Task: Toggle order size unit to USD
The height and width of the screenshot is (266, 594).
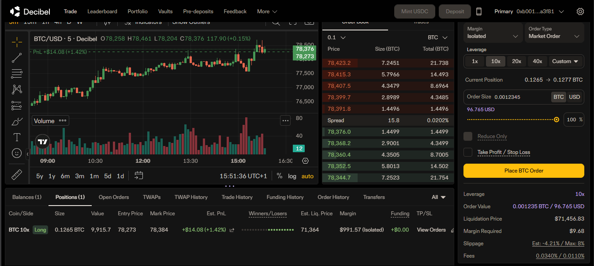Action: click(574, 97)
